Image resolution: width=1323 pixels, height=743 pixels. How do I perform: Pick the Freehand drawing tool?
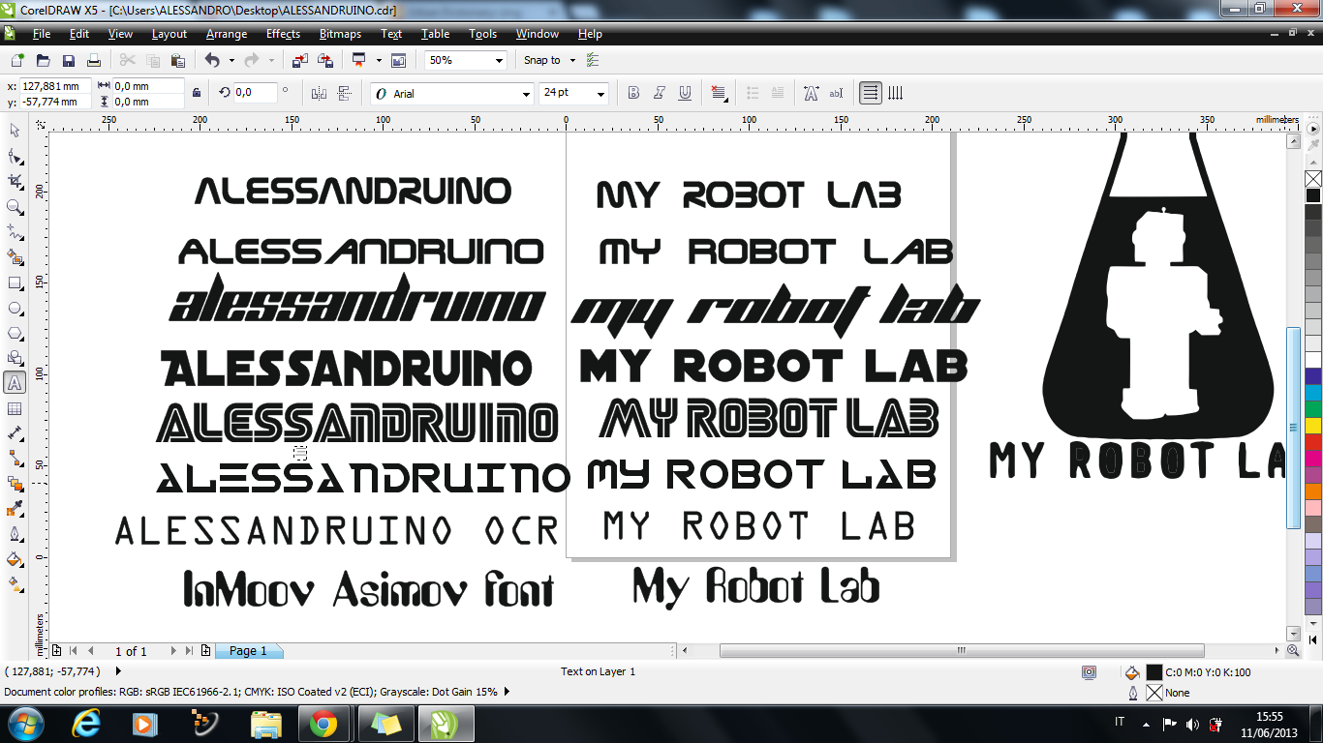click(x=15, y=231)
